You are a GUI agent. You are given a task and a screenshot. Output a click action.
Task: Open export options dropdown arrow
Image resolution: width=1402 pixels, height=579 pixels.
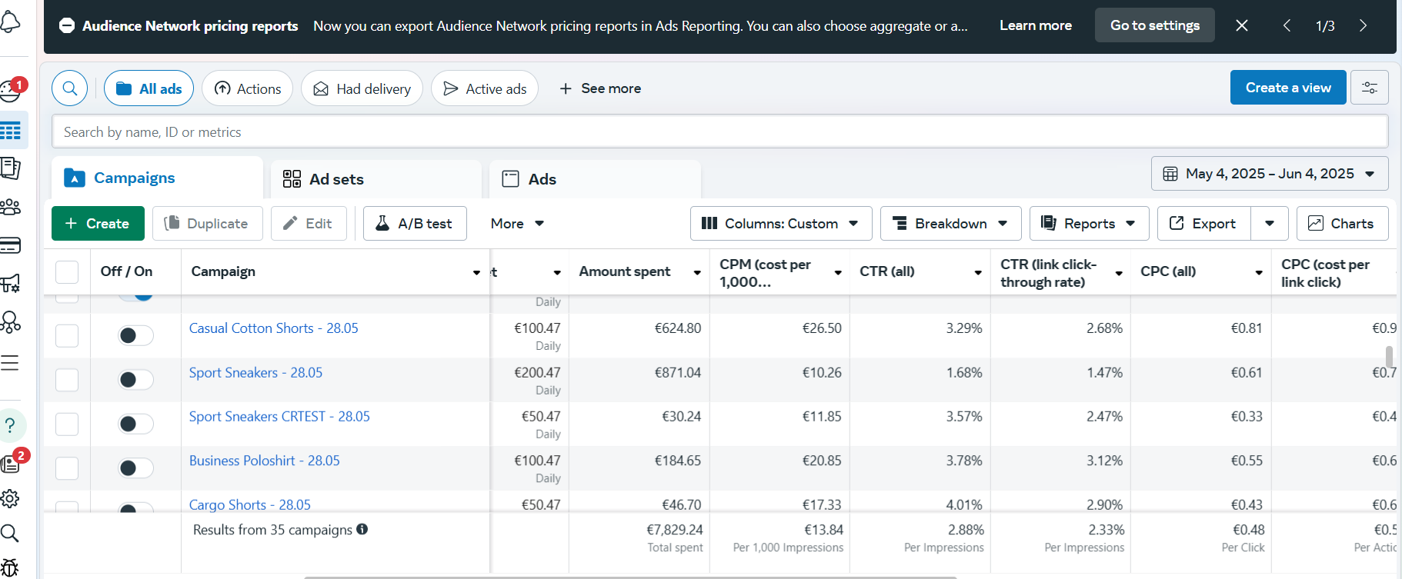[1270, 224]
